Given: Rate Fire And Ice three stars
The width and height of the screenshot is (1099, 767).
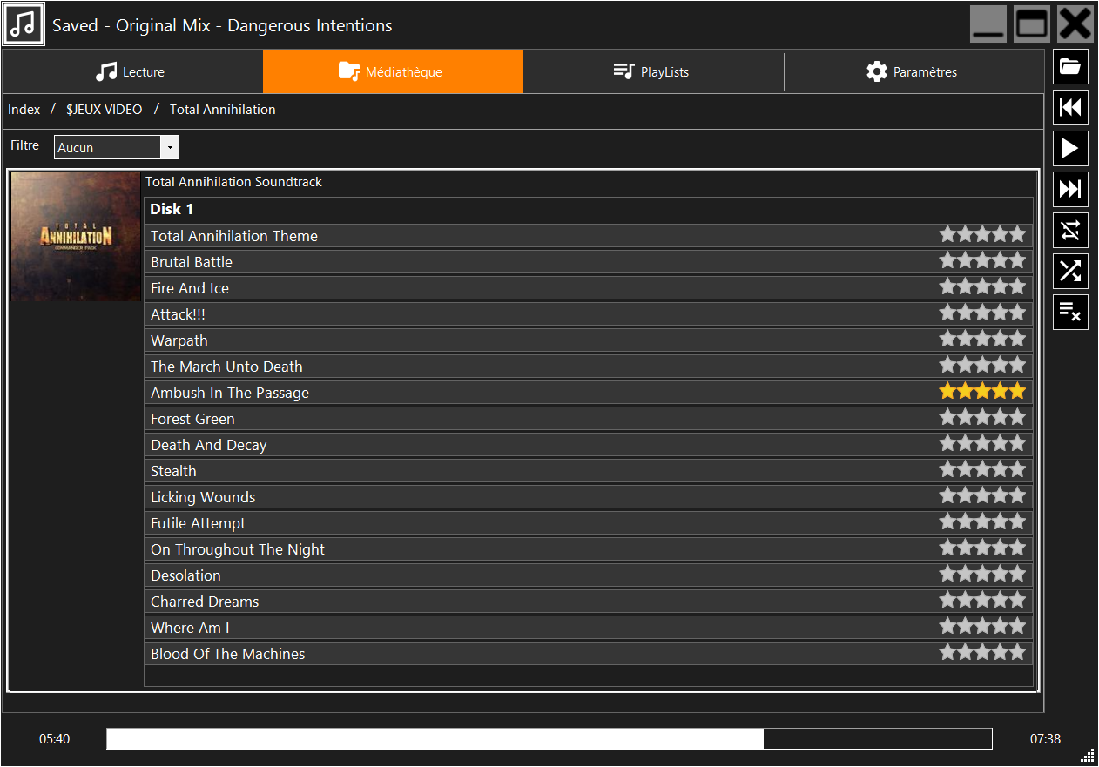Looking at the screenshot, I should tap(982, 286).
